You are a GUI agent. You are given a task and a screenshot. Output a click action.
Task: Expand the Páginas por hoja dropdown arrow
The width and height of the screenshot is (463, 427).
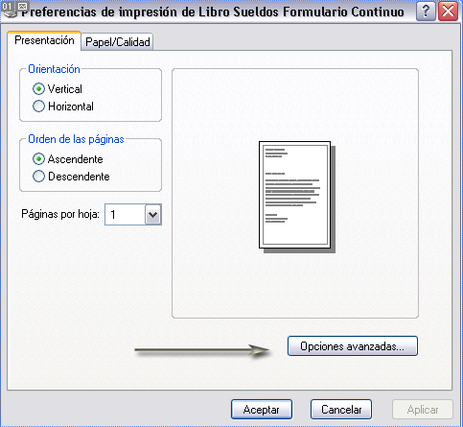tap(153, 214)
